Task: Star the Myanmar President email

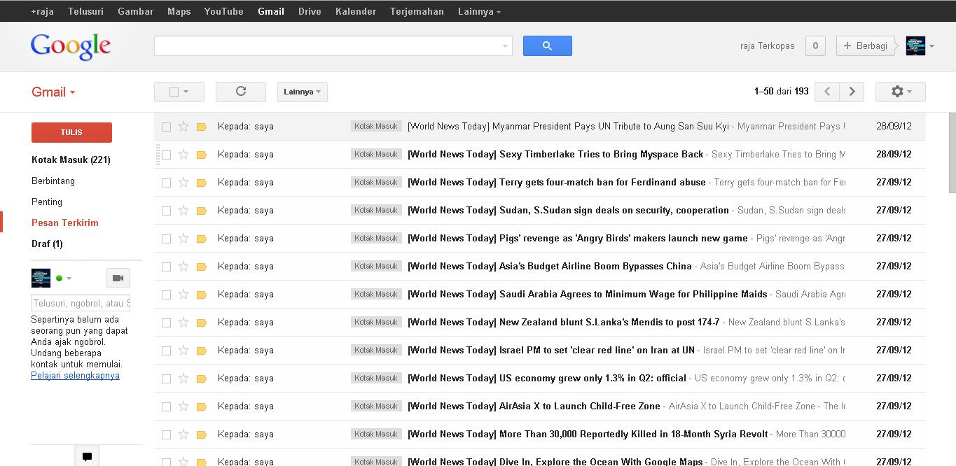Action: click(183, 126)
